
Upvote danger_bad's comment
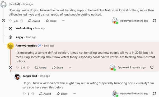[24, 94]
